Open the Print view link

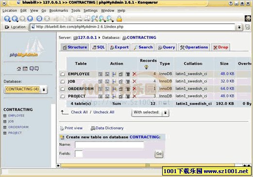[71, 128]
